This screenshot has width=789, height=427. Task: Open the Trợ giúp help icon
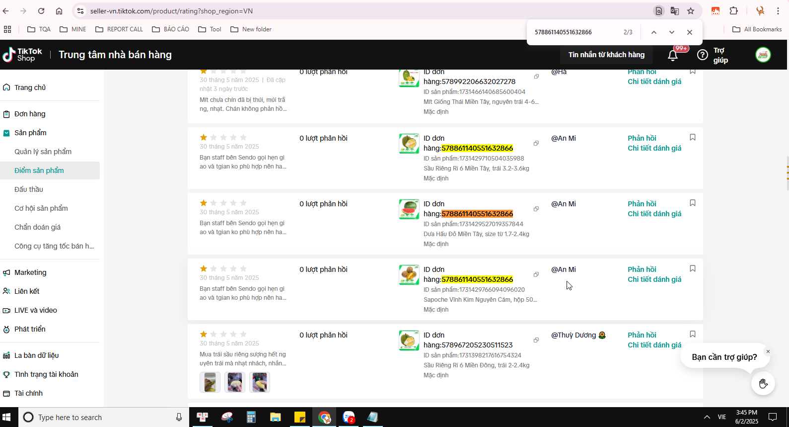click(702, 55)
